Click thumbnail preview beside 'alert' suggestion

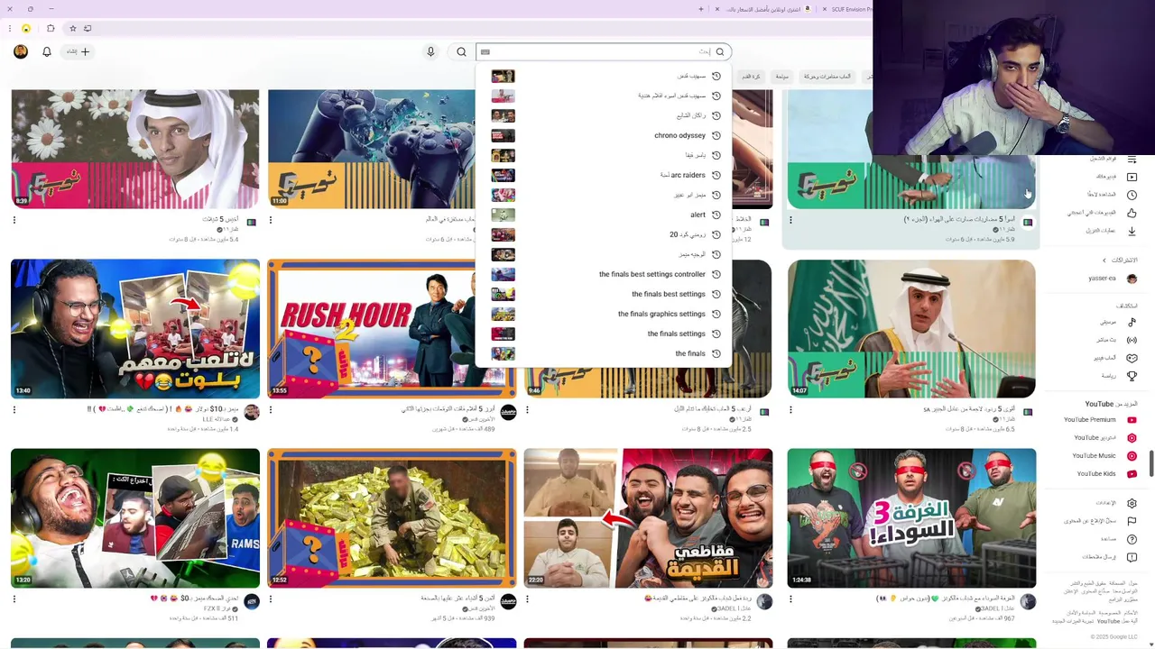tap(503, 215)
